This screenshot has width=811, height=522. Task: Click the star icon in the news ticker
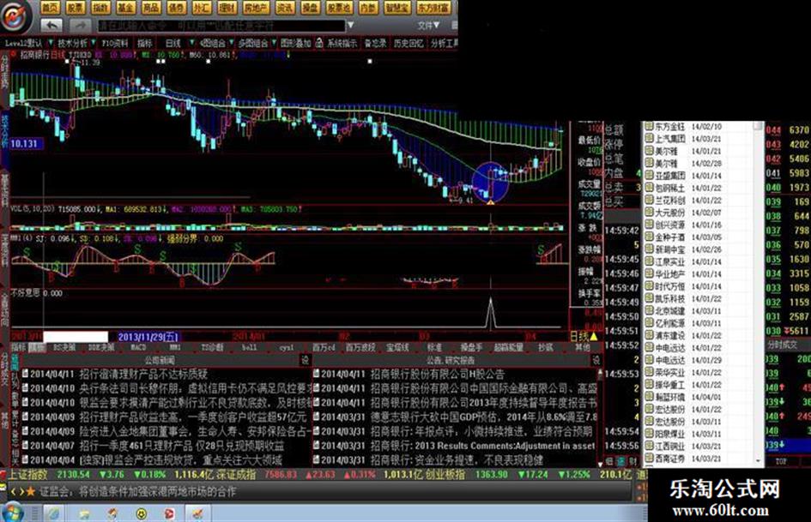click(31, 491)
